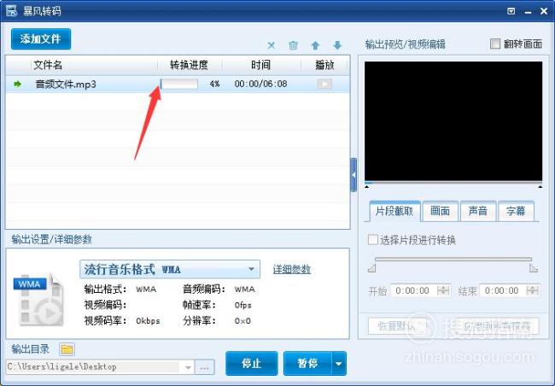Click the 文件名 column header
Image resolution: width=555 pixels, height=386 pixels.
click(48, 65)
